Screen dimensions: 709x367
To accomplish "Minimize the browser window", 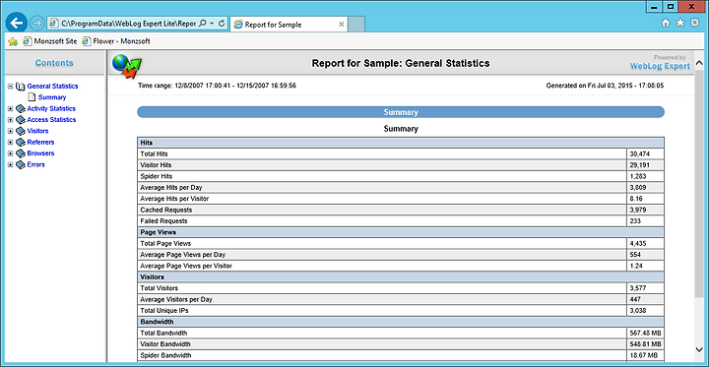I will (654, 6).
